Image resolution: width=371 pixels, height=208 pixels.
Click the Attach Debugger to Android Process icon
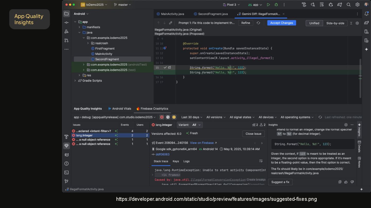pyautogui.click(x=331, y=5)
